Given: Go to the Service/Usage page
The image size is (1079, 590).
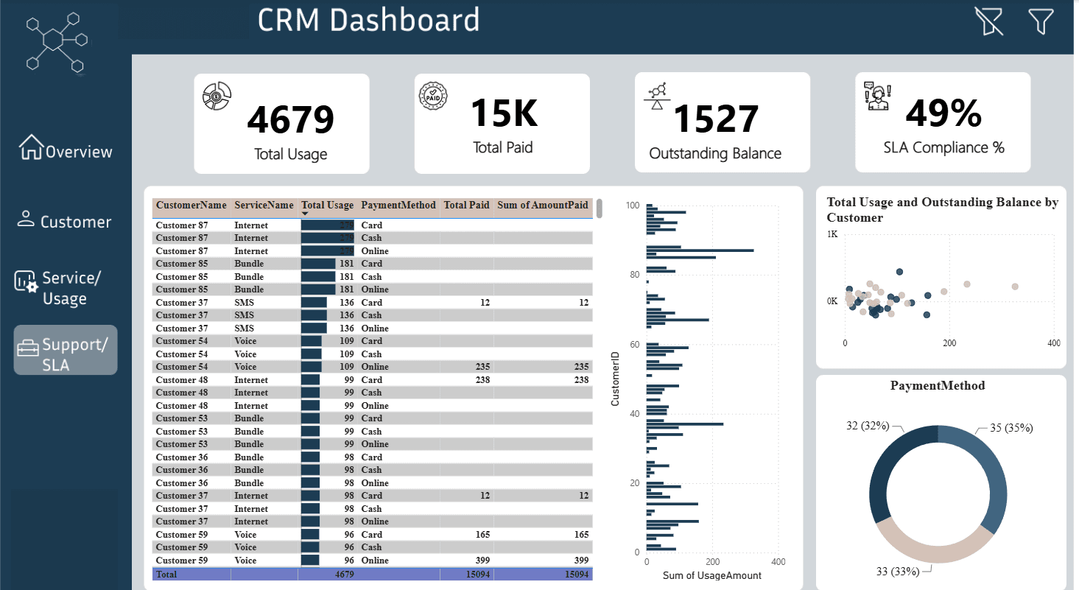Looking at the screenshot, I should 65,288.
